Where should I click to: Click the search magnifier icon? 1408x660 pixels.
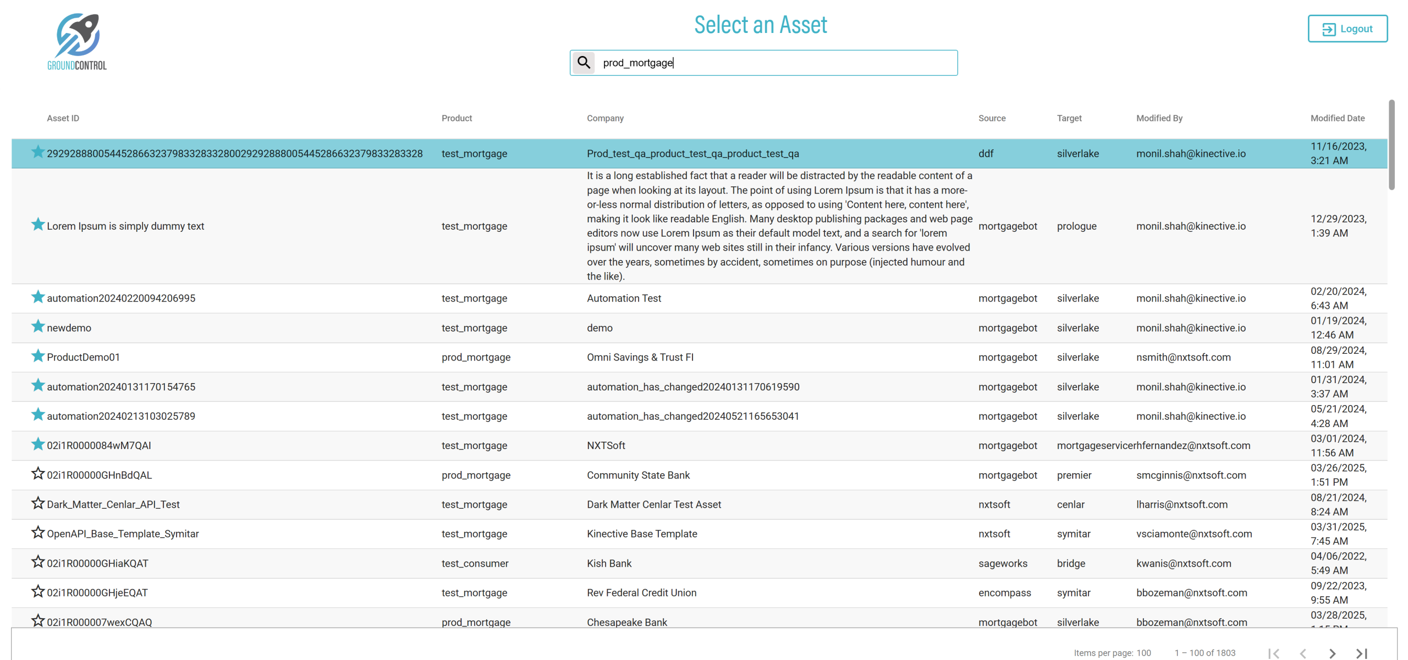pyautogui.click(x=584, y=62)
